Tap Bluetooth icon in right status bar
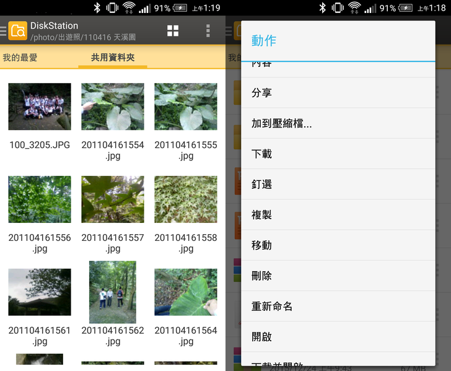The width and height of the screenshot is (451, 371). (322, 8)
